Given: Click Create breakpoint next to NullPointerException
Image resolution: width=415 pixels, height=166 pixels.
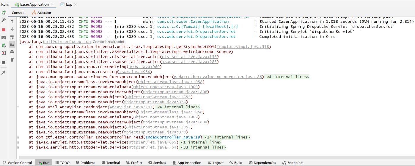Looking at the screenshot, I should (x=109, y=42).
